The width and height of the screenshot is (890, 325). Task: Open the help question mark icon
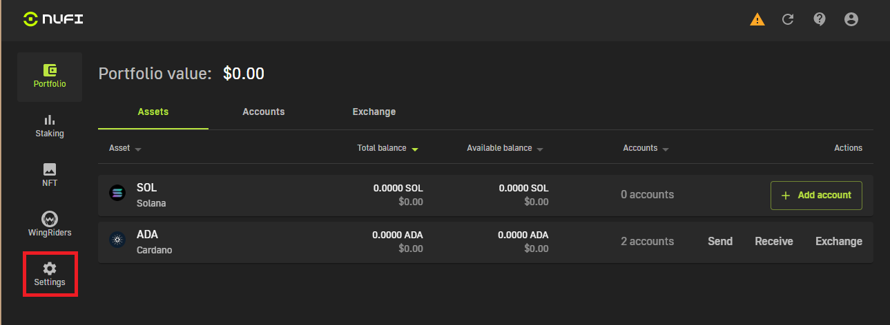pyautogui.click(x=820, y=19)
